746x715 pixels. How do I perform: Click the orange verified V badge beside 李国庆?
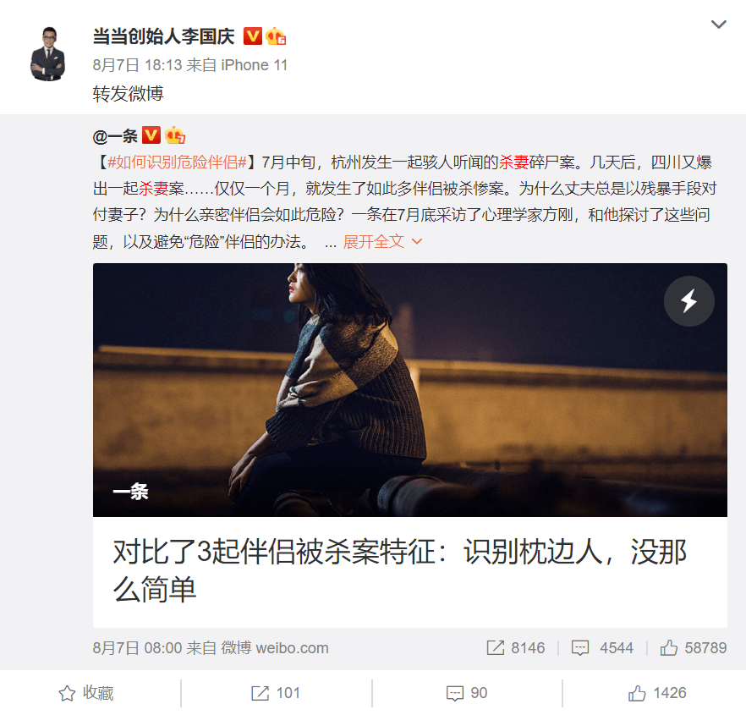click(253, 36)
